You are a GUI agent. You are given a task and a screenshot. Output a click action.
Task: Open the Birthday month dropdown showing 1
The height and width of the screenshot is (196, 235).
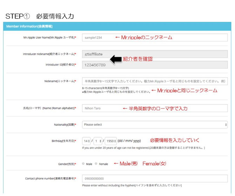click(x=98, y=141)
